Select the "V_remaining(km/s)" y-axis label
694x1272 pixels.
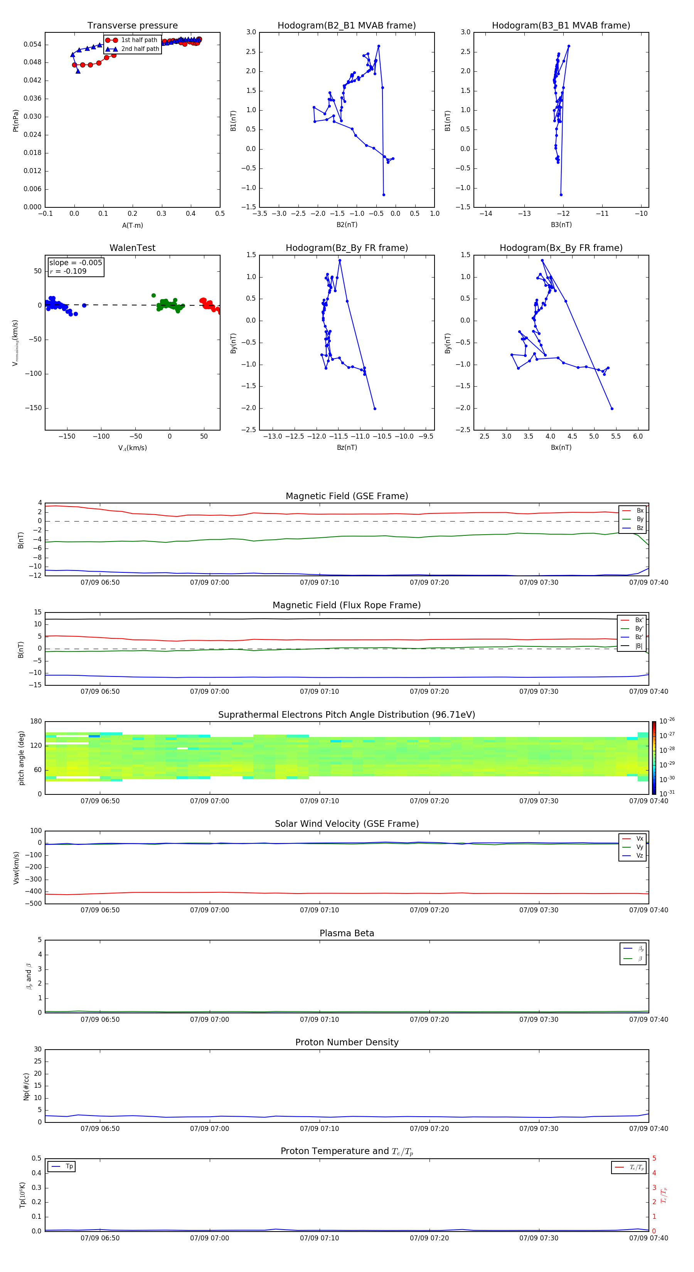click(16, 343)
